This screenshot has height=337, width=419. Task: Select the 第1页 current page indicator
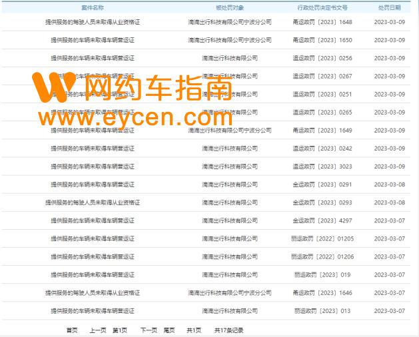[x=120, y=330]
